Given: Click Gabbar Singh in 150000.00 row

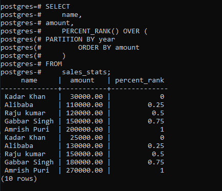Looking at the screenshot, I should point(29,121).
